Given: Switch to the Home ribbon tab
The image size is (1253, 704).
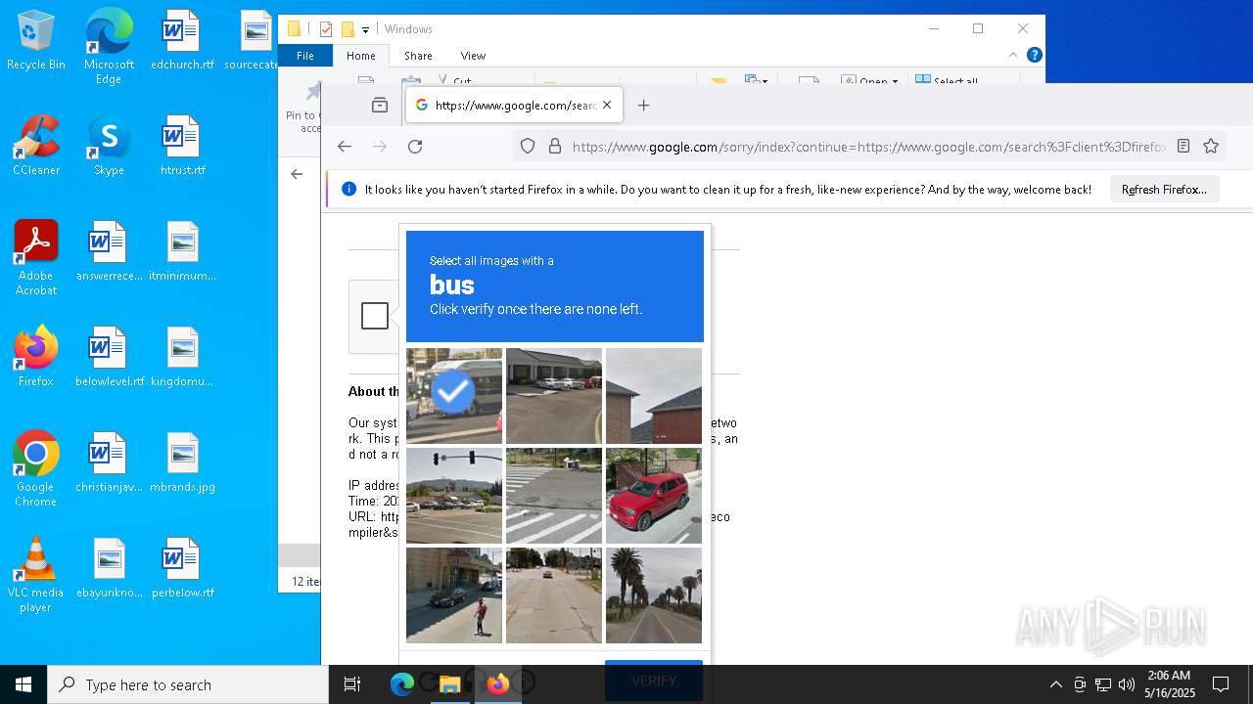Looking at the screenshot, I should pyautogui.click(x=360, y=56).
